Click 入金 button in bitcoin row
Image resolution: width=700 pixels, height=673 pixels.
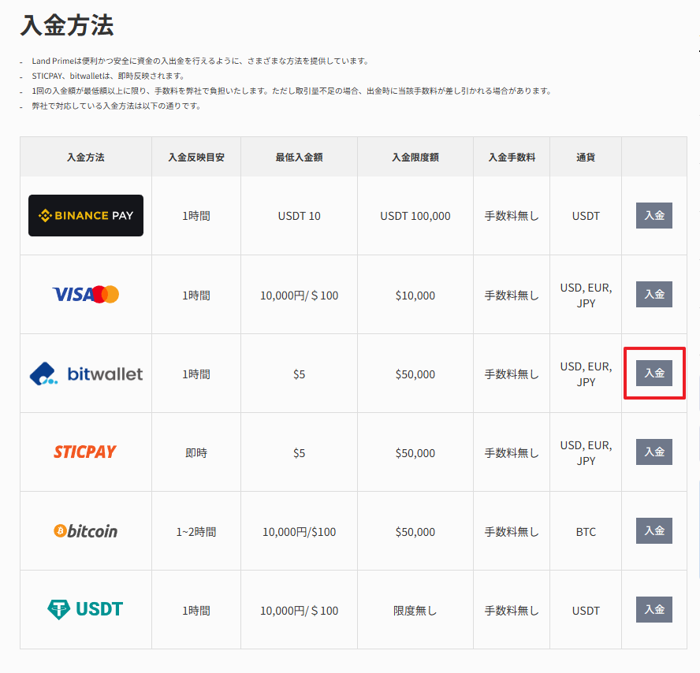coord(654,530)
